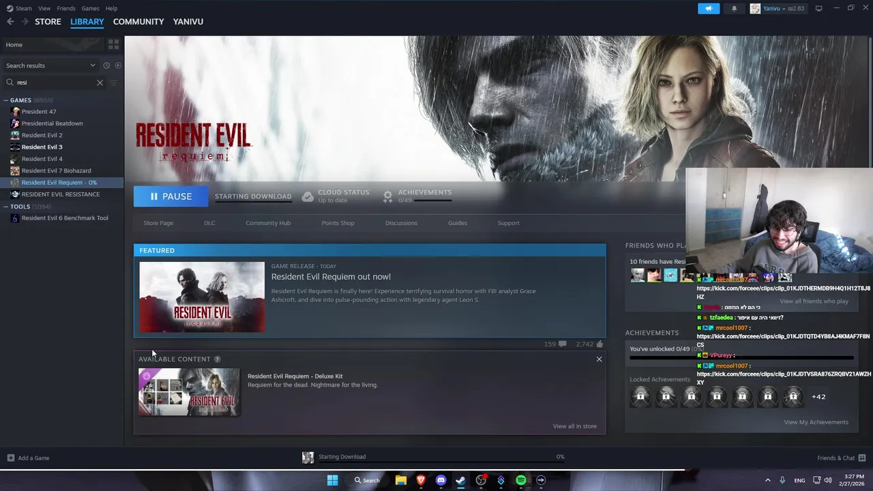Viewport: 873px width, 491px height.
Task: Go back with the left arrow
Action: point(10,22)
